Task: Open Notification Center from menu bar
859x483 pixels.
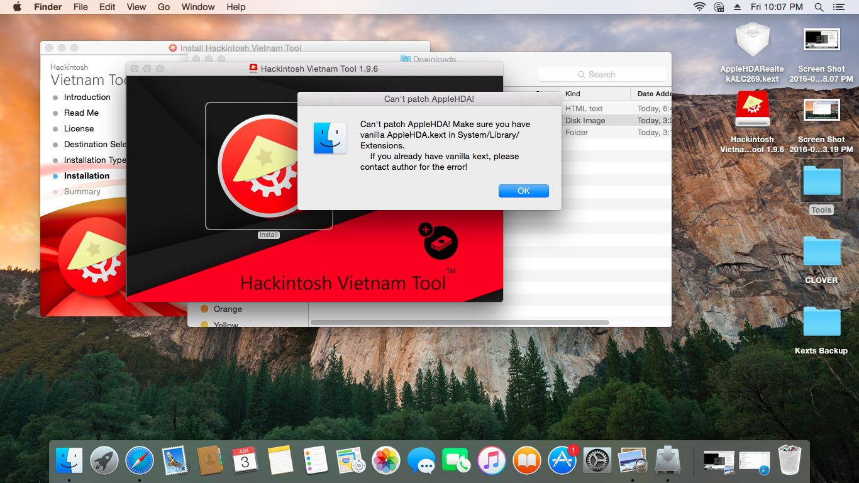Action: [x=838, y=7]
